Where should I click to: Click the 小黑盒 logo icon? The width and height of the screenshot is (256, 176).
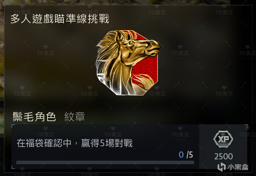221,167
